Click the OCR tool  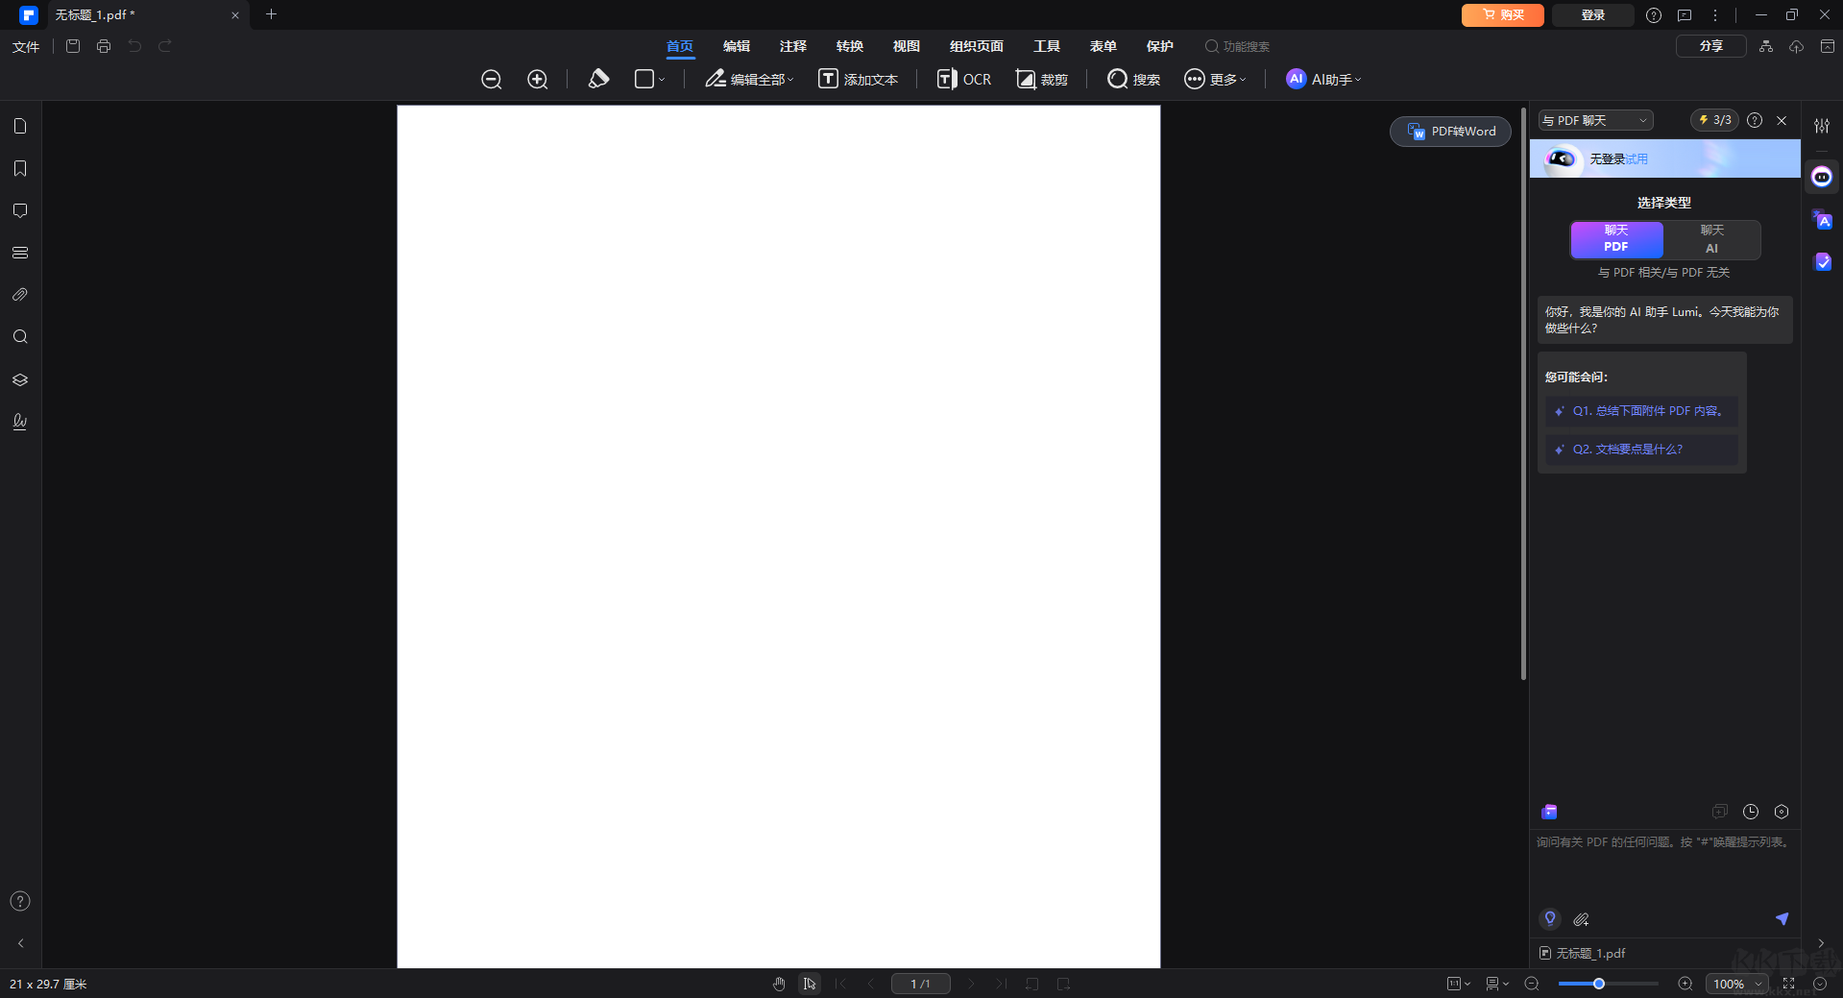pyautogui.click(x=964, y=79)
